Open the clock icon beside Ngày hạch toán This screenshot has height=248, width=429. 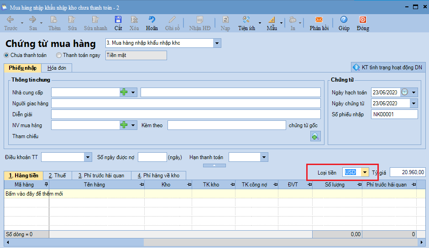405,92
